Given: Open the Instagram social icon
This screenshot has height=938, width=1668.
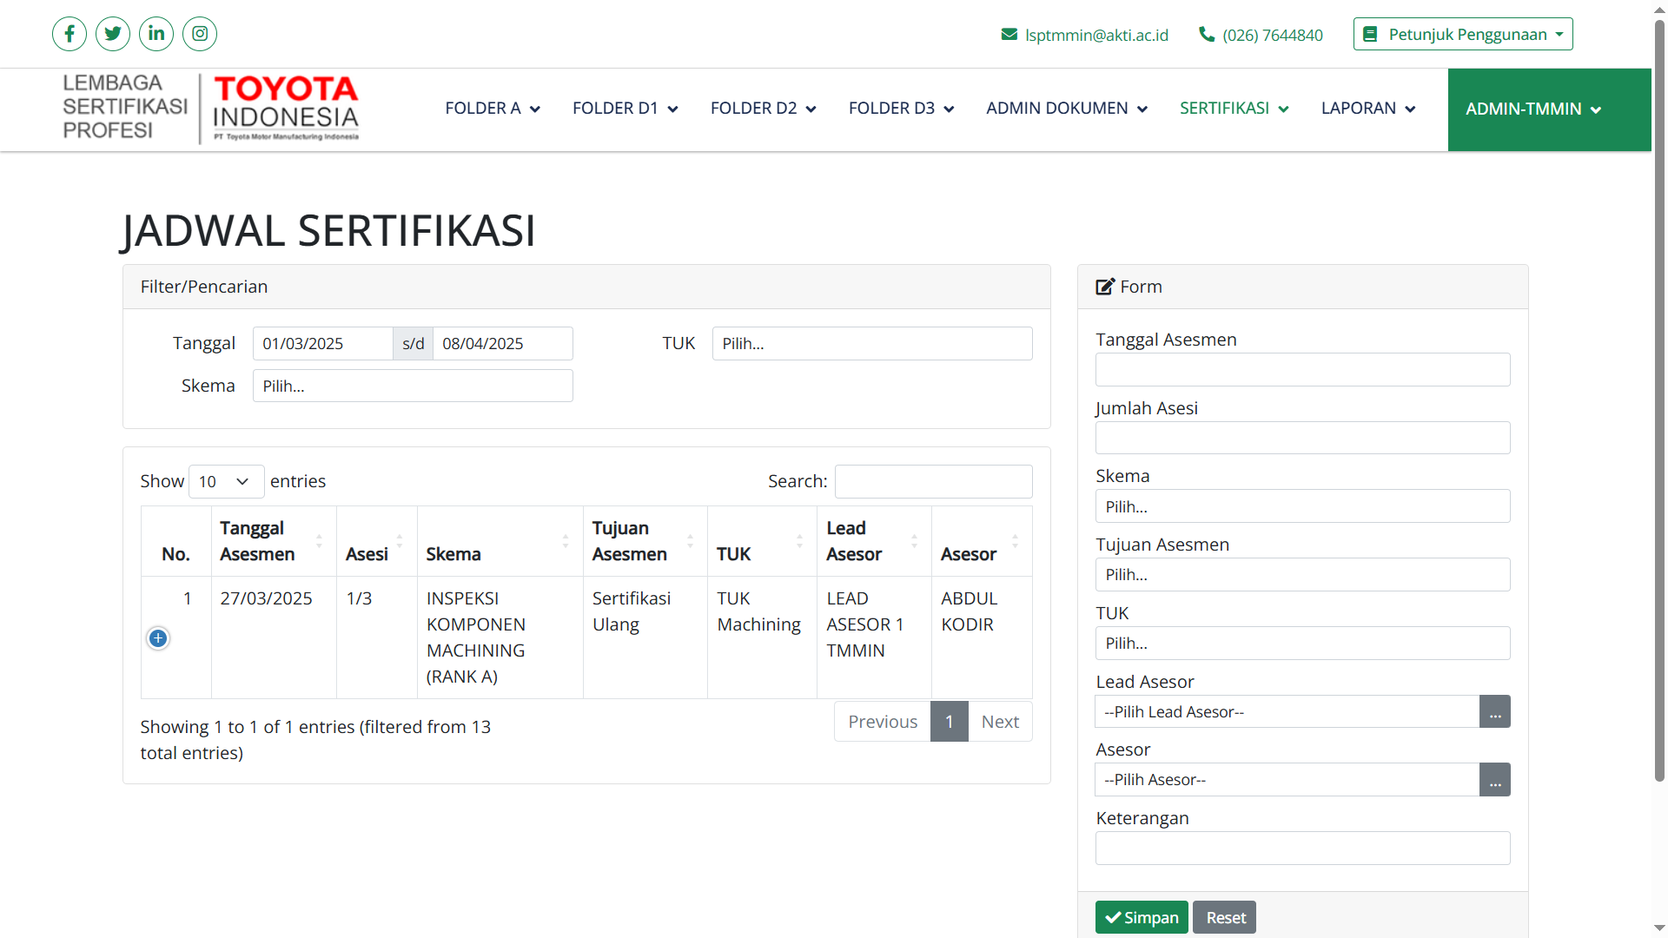Looking at the screenshot, I should pyautogui.click(x=200, y=34).
